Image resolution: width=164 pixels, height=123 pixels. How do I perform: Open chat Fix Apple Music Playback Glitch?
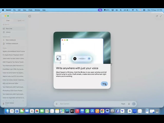[x=14, y=55]
